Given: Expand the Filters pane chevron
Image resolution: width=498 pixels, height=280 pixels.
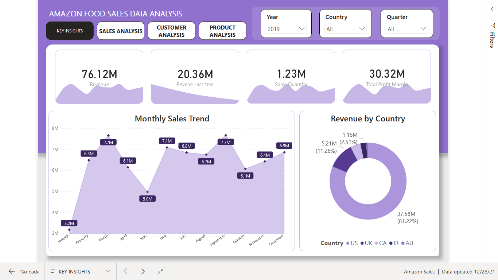Looking at the screenshot, I should point(492,9).
